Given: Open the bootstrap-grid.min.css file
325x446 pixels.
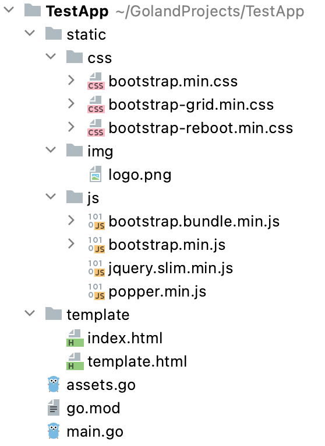Looking at the screenshot, I should [191, 105].
